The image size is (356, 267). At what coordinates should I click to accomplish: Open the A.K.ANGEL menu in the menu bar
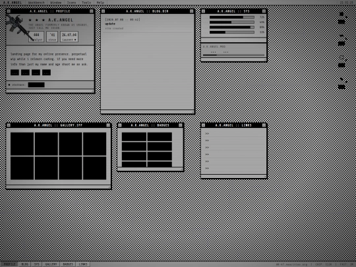point(13,3)
